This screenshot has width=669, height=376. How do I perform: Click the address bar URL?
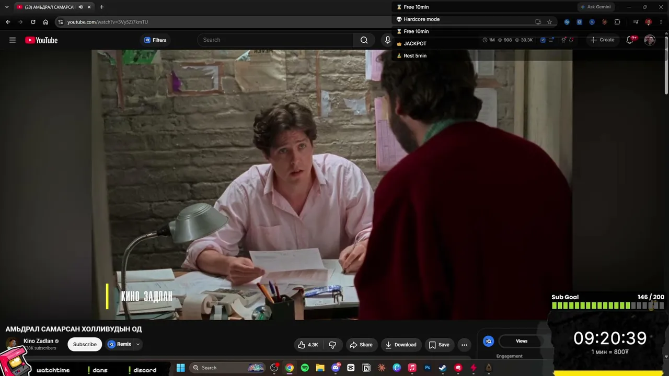coord(108,22)
